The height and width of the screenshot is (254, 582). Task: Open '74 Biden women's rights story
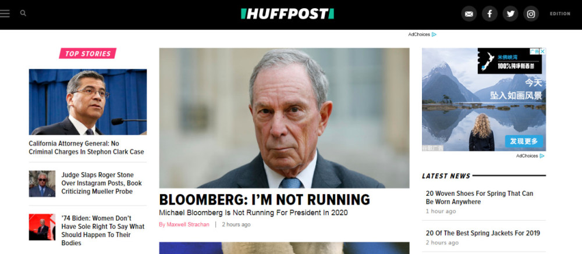(103, 230)
